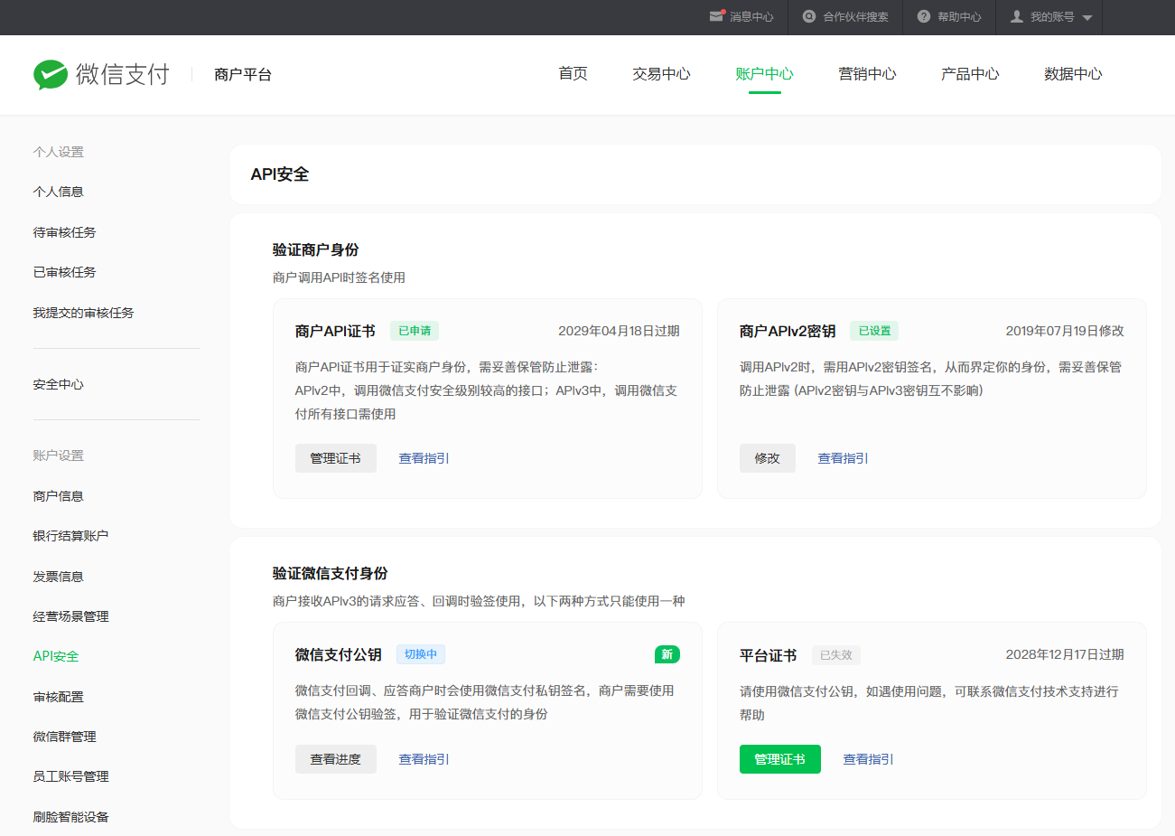The height and width of the screenshot is (836, 1175).
Task: Click the 商户API证书 card title
Action: click(335, 331)
